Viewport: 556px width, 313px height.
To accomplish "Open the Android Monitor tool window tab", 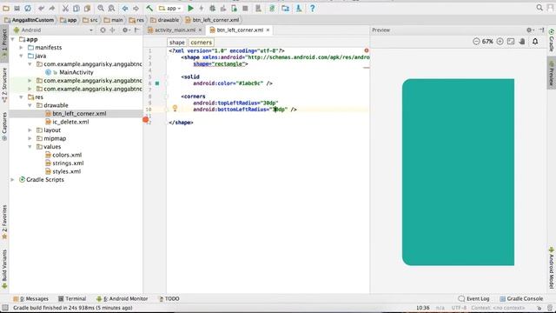I will pyautogui.click(x=122, y=299).
